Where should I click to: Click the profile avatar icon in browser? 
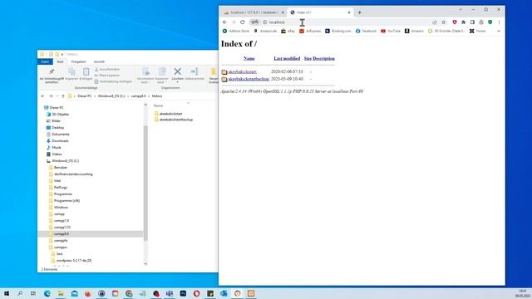coord(481,22)
